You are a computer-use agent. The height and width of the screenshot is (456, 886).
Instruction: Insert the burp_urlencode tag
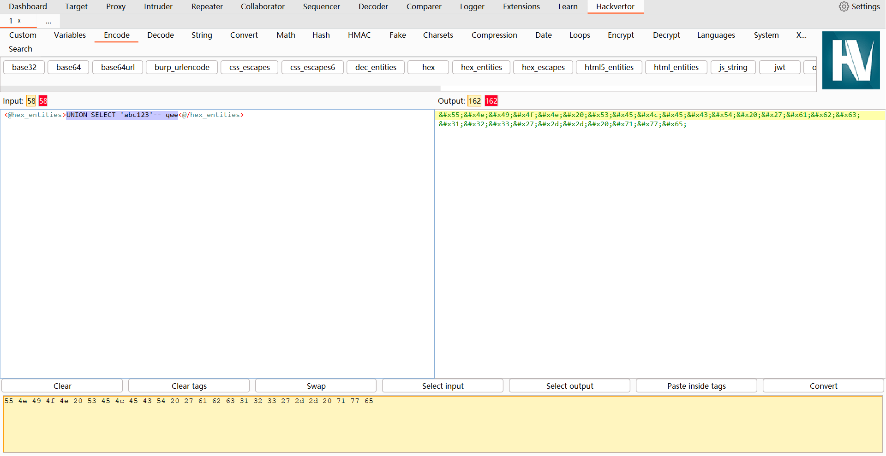click(182, 67)
